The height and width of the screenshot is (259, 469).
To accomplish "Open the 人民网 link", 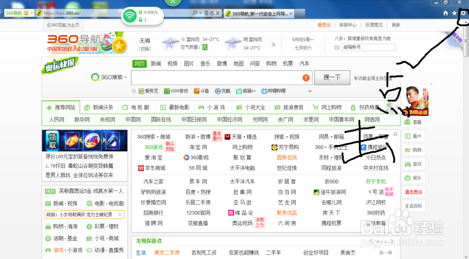I will (57, 120).
